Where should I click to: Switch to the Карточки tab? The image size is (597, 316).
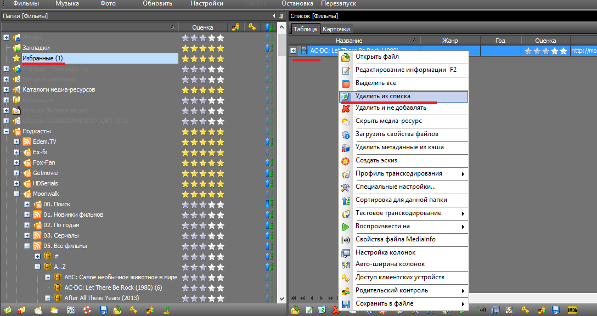336,29
